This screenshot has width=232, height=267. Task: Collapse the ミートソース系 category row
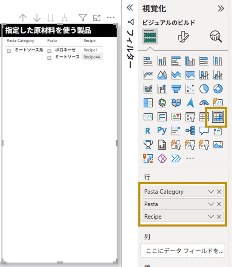[x=9, y=51]
